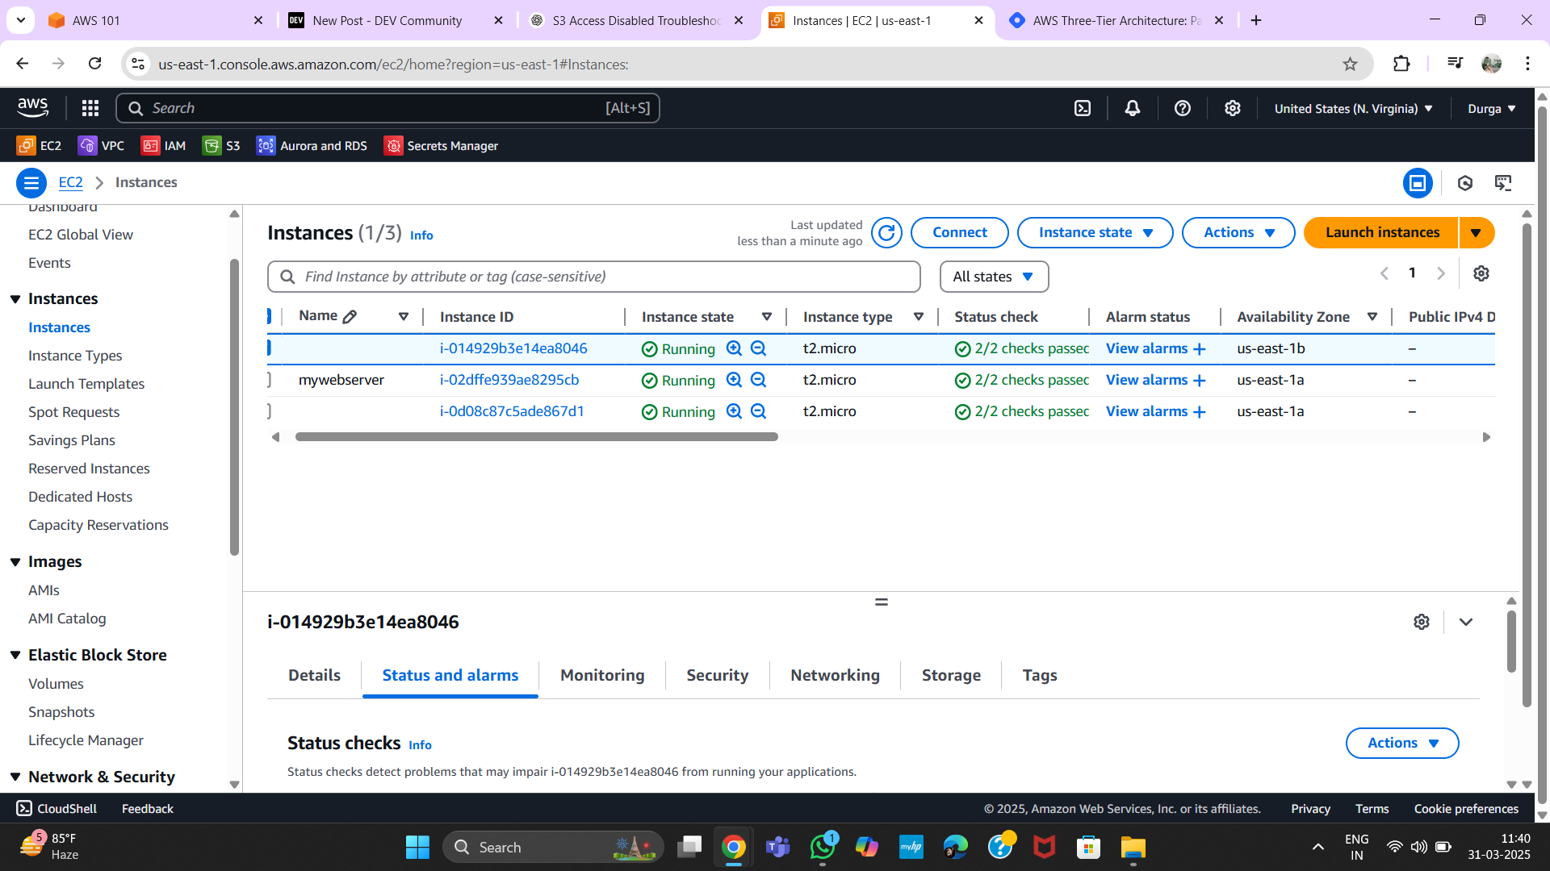The width and height of the screenshot is (1550, 871).
Task: Open the All states filter dropdown
Action: pyautogui.click(x=994, y=277)
